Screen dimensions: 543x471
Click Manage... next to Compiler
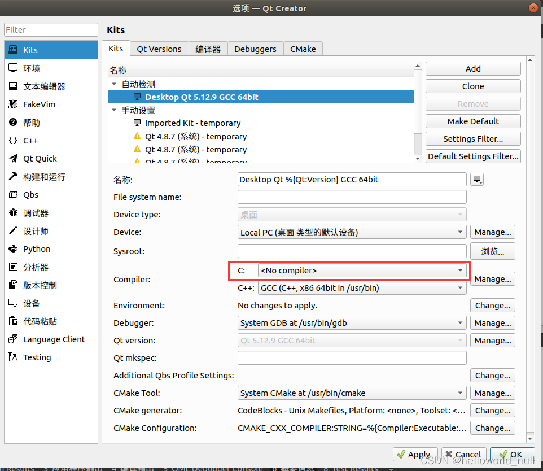pos(492,278)
